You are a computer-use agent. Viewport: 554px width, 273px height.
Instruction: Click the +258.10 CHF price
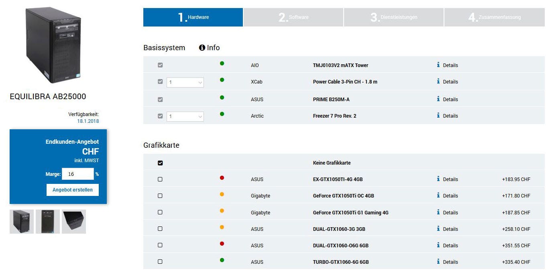point(516,229)
